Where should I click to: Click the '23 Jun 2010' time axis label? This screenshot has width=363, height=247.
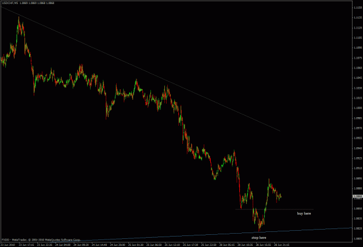pyautogui.click(x=8, y=245)
